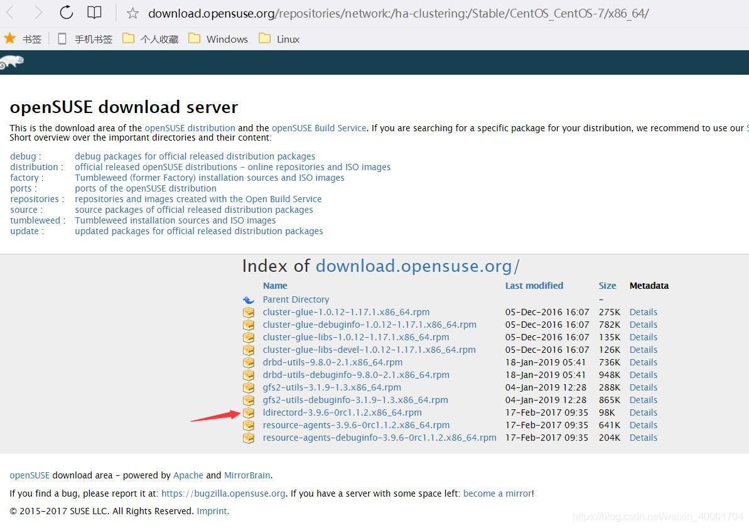This screenshot has width=749, height=528.
Task: Click the browser back arrow
Action: click(x=11, y=13)
